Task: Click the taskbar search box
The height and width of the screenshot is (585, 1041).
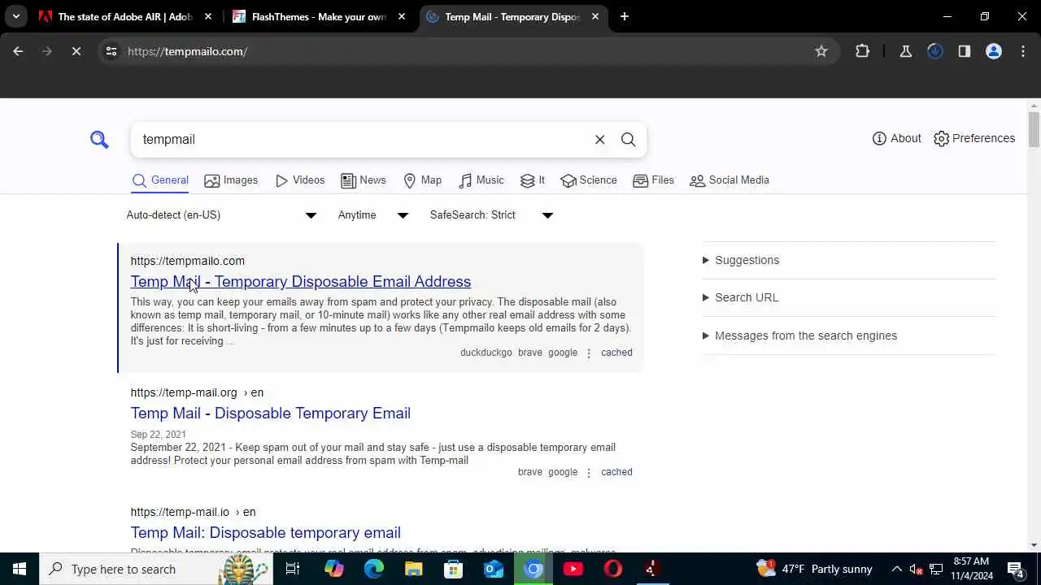Action: 155,569
